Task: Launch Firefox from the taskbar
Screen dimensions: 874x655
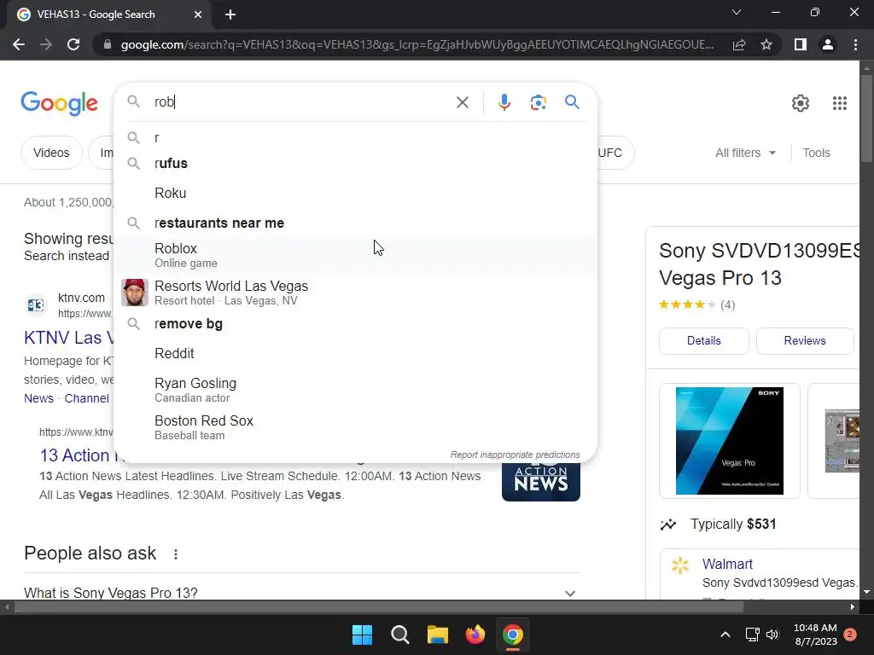Action: [475, 635]
